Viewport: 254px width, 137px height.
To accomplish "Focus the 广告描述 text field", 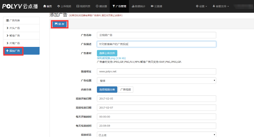I will [x=157, y=44].
